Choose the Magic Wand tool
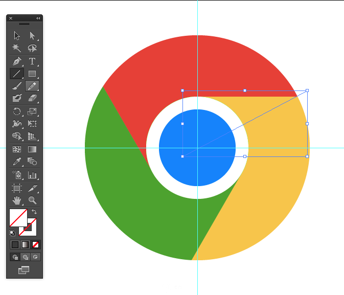The width and height of the screenshot is (344, 295). [x=17, y=48]
